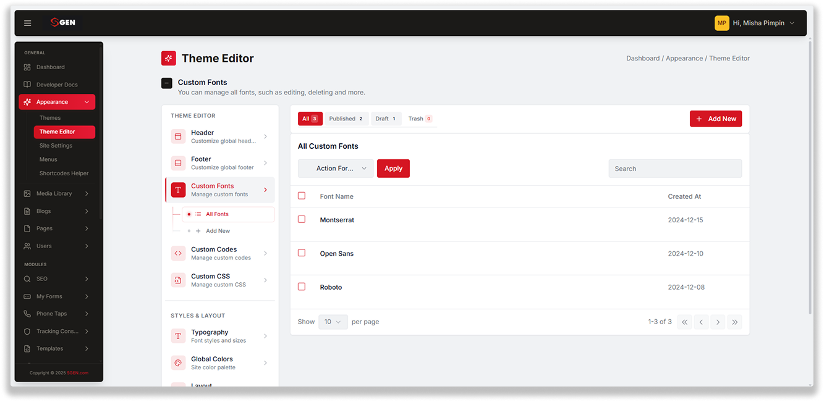This screenshot has height=402, width=824.
Task: Open the Themes submenu item
Action: (x=50, y=118)
